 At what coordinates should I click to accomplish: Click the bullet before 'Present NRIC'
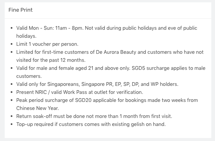(12, 92)
